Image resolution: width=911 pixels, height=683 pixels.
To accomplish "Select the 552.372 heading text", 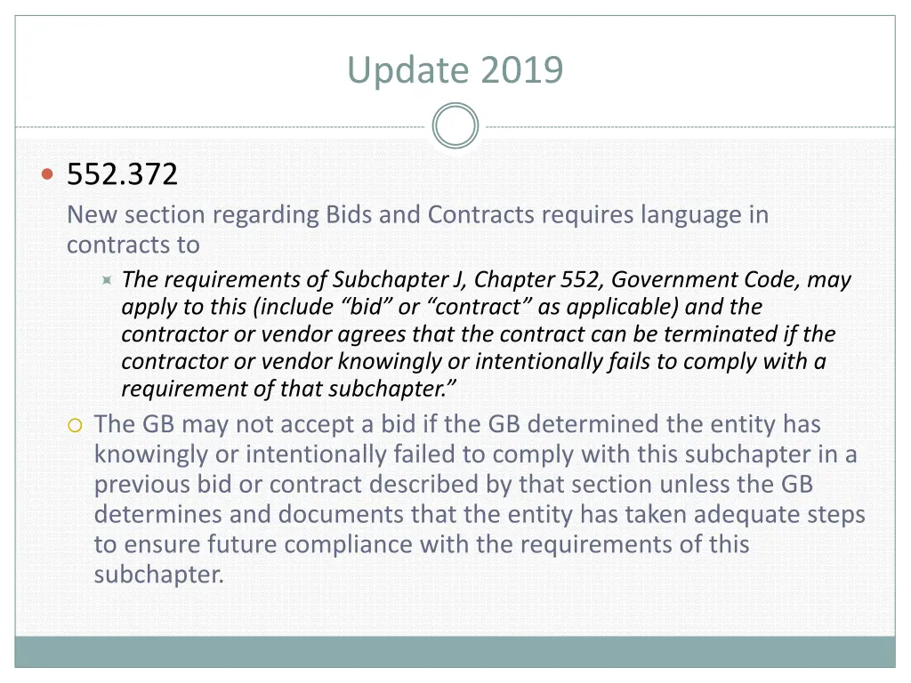I will click(122, 173).
